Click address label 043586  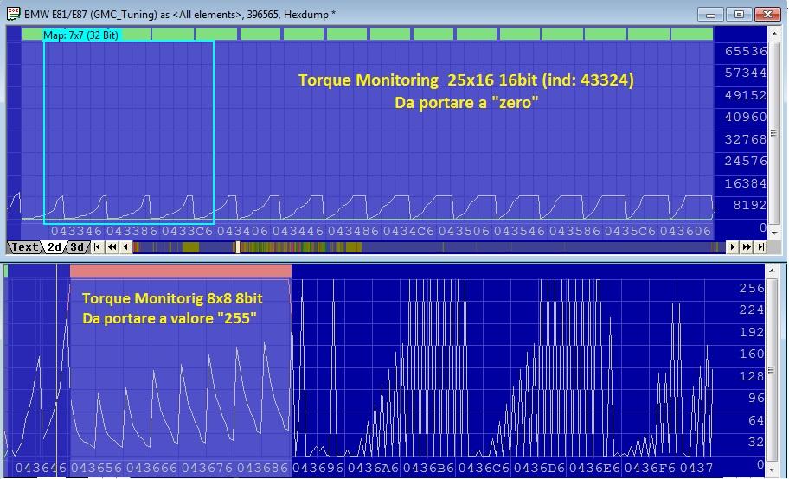pos(574,232)
